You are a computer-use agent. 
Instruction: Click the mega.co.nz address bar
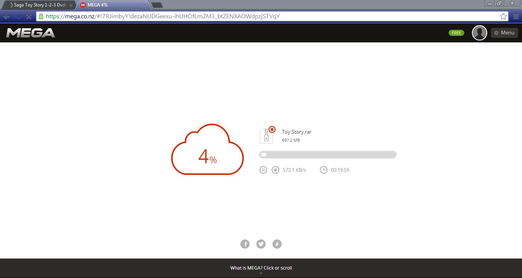pyautogui.click(x=272, y=16)
